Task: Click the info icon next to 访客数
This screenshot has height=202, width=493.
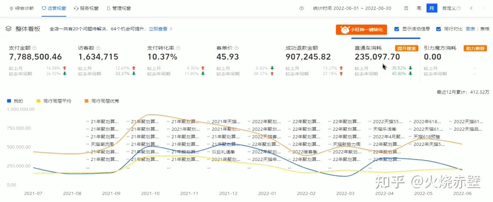Action: pos(98,48)
